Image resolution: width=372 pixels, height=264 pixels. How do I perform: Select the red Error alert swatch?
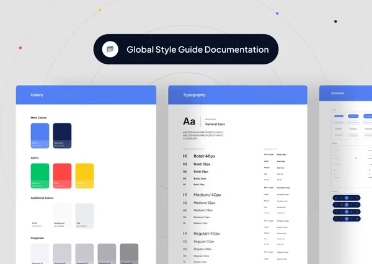[x=62, y=175]
